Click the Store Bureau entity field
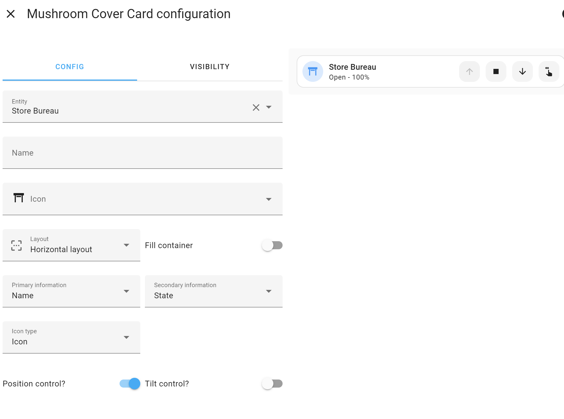 [x=143, y=107]
